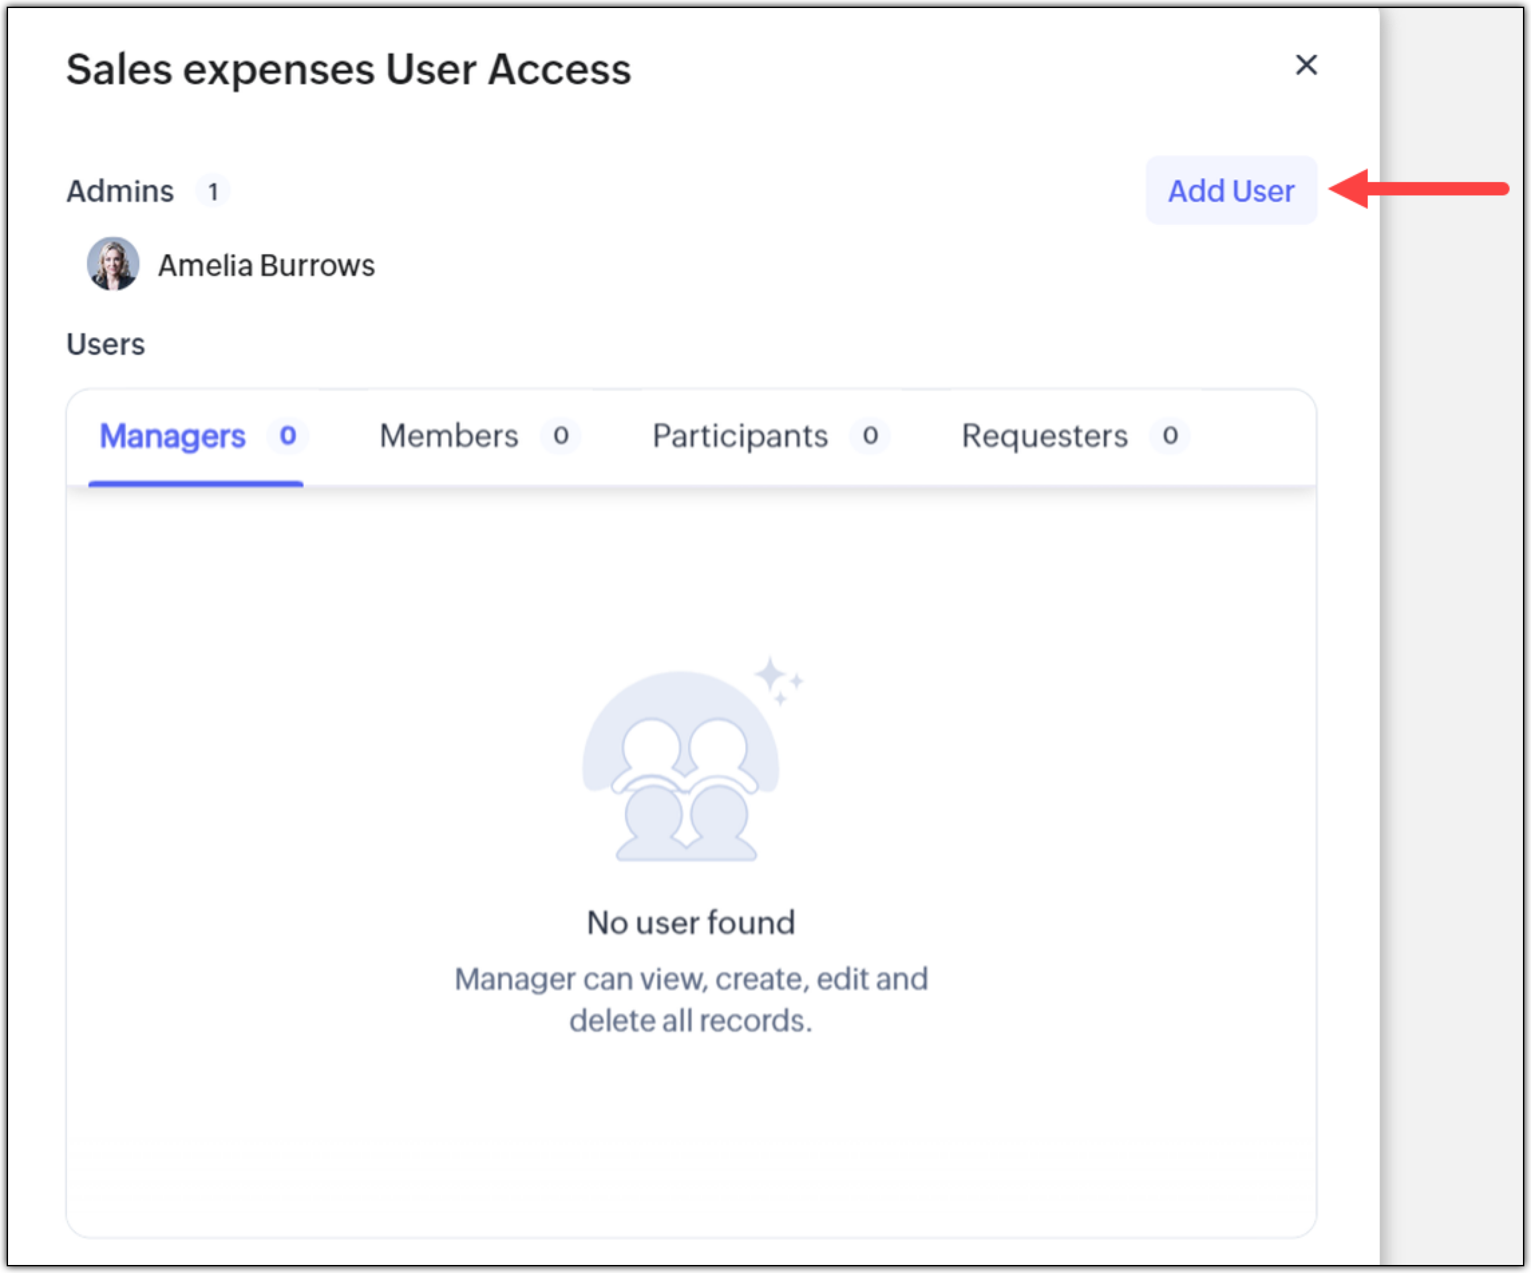Open the Requesters tab
The height and width of the screenshot is (1273, 1531).
click(1044, 436)
